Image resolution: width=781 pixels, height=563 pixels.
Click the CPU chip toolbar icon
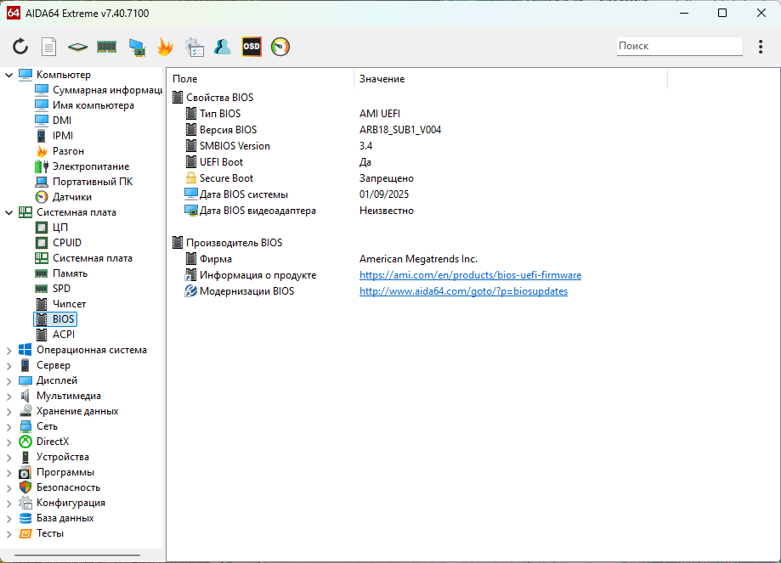pyautogui.click(x=78, y=47)
